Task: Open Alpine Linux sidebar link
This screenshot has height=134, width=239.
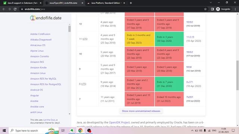Action: 37,51
